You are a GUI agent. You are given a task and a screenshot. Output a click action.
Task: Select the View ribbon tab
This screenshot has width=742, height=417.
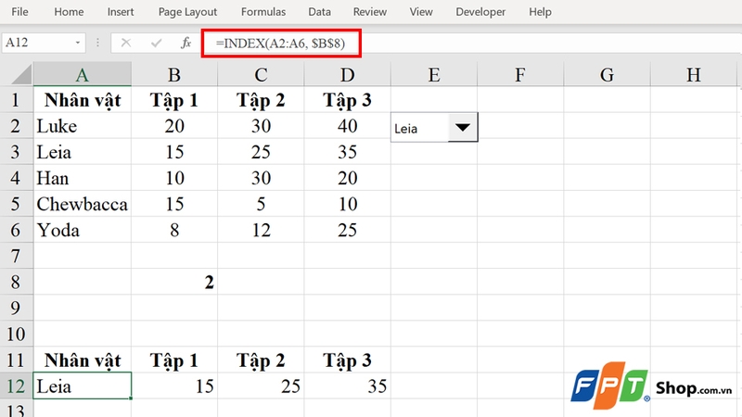[421, 12]
